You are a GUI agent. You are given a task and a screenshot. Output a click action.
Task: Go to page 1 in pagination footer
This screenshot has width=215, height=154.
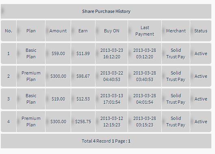pos(129,141)
